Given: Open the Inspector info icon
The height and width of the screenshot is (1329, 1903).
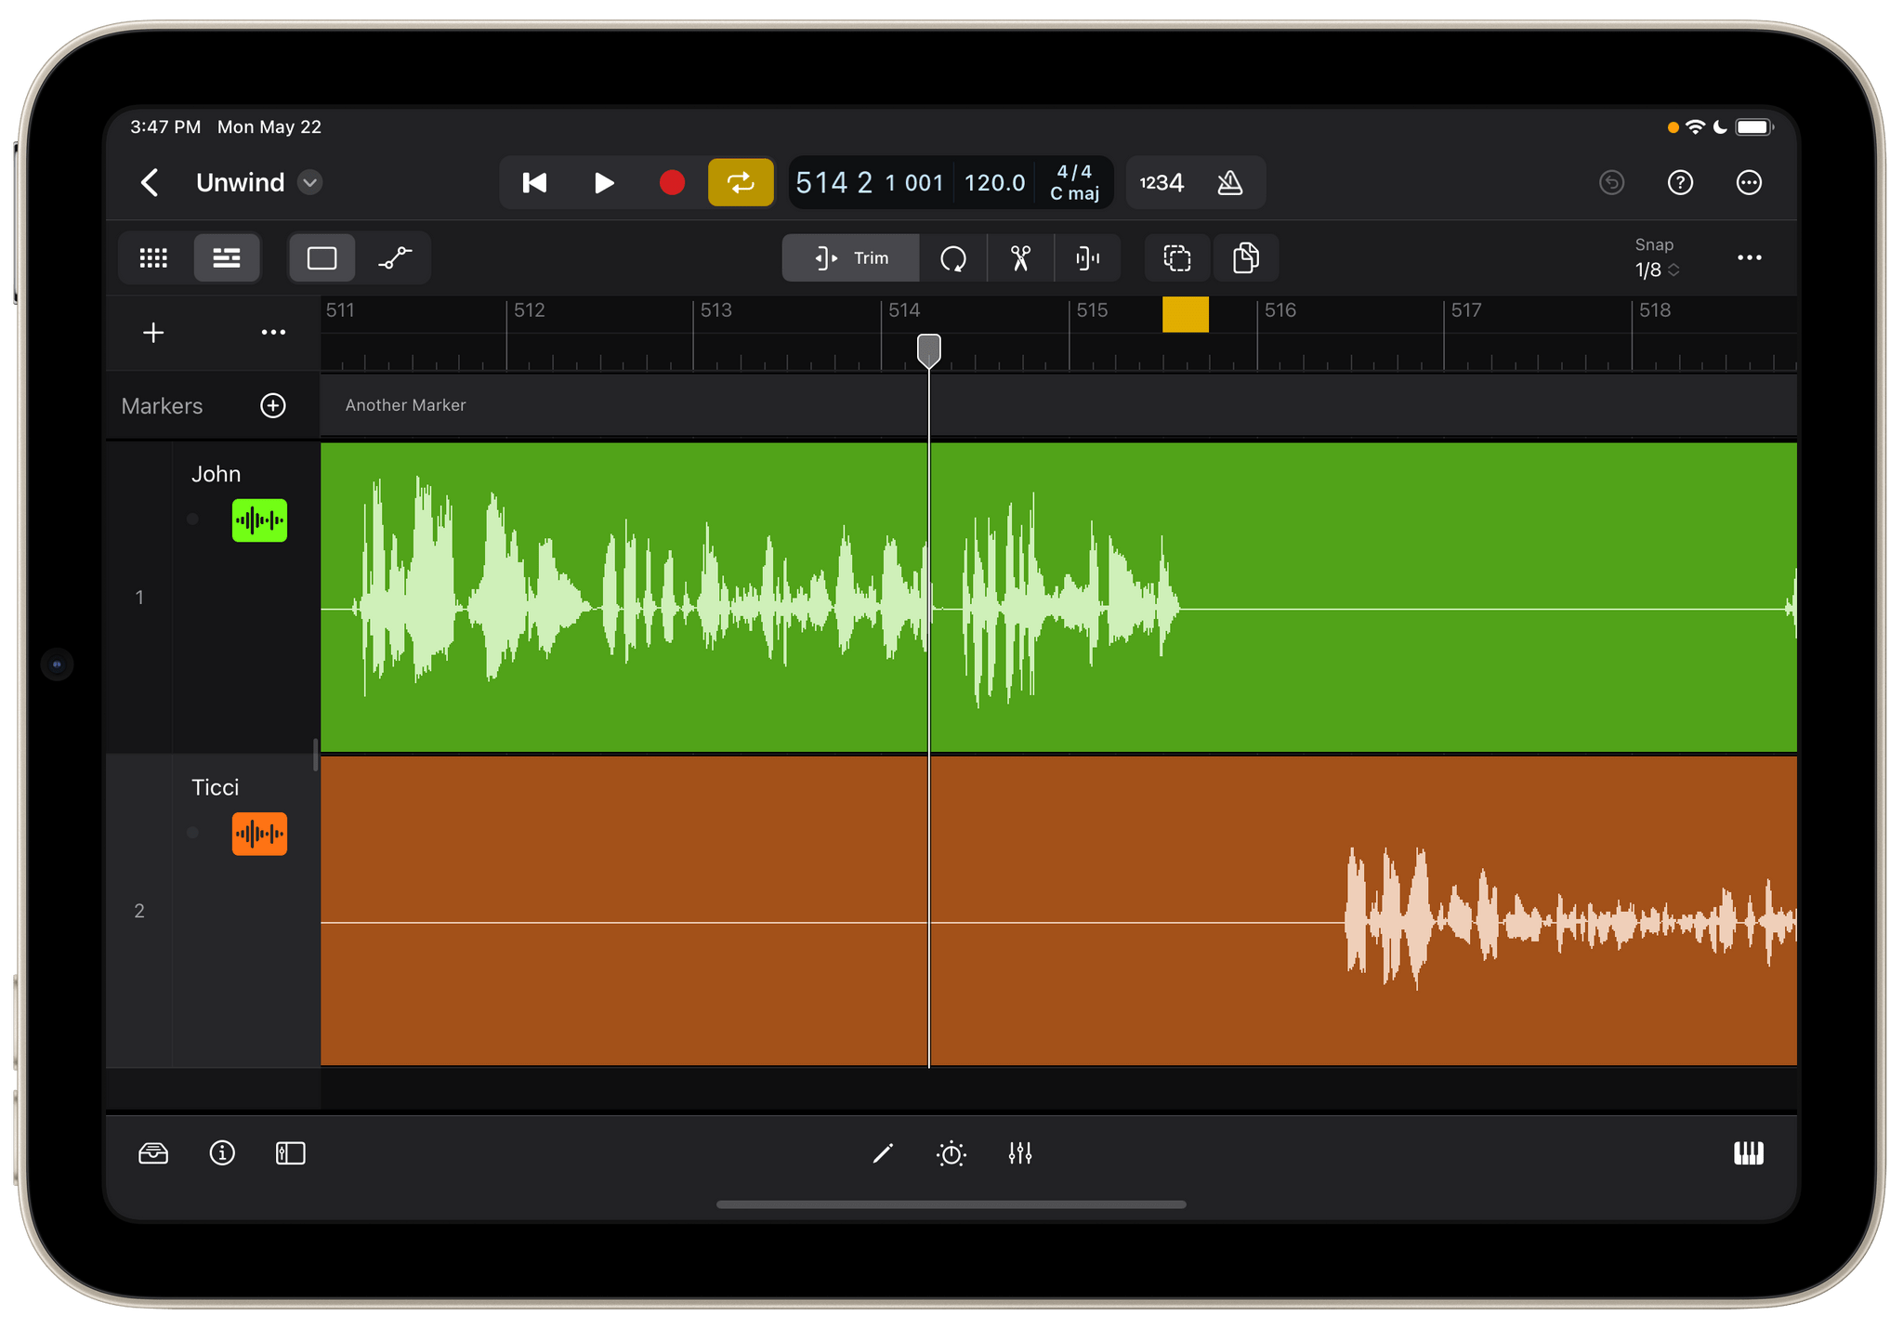Looking at the screenshot, I should [x=222, y=1153].
